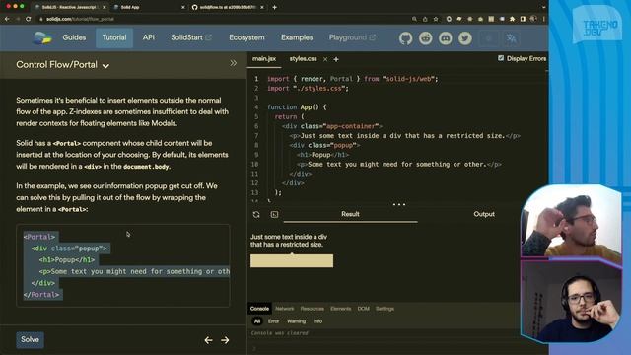Click the Solve button
Screen dimensions: 631x355
(x=31, y=339)
